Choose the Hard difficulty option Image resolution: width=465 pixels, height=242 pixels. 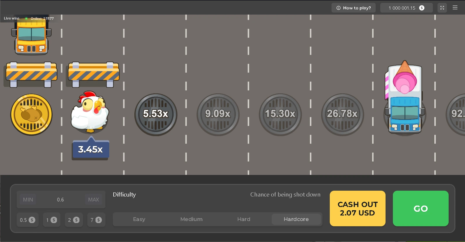click(244, 219)
